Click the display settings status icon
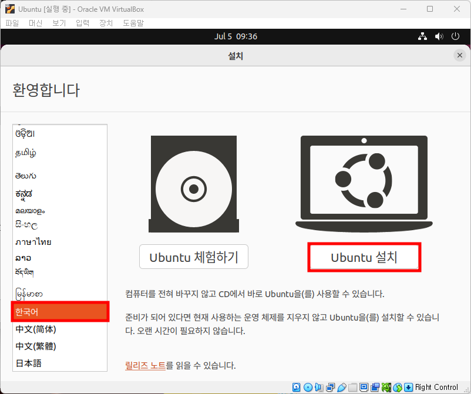 point(364,387)
